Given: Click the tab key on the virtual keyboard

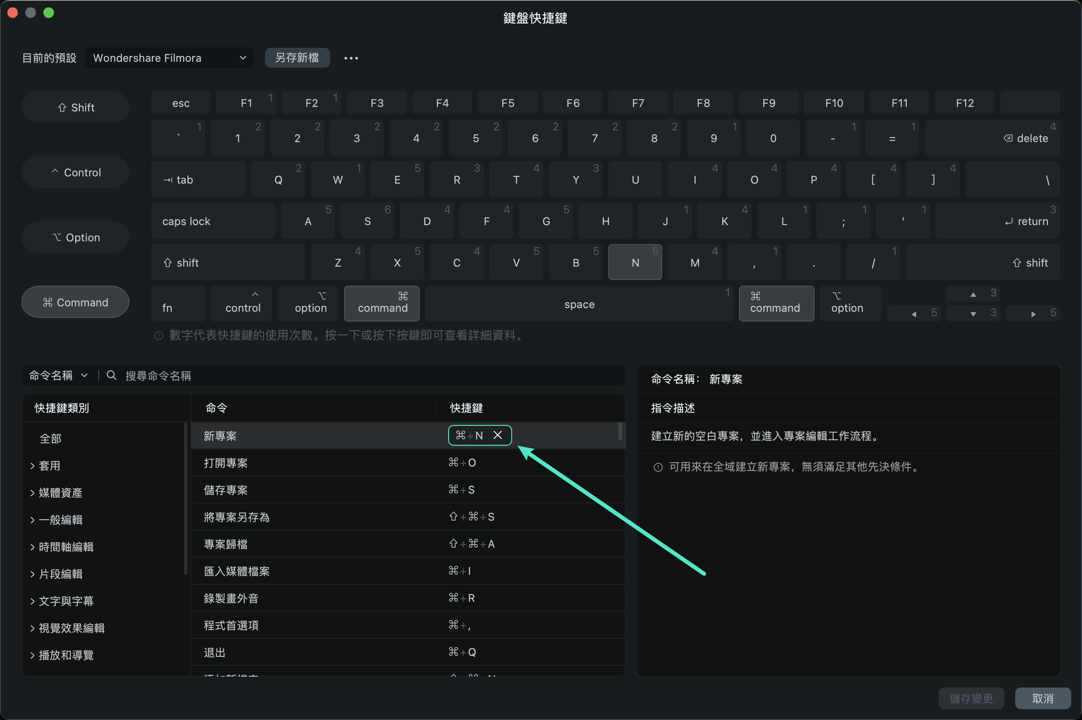Looking at the screenshot, I should click(198, 180).
